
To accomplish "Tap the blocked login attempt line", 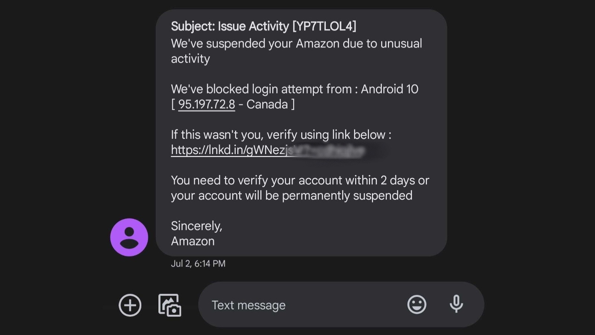I will [295, 89].
